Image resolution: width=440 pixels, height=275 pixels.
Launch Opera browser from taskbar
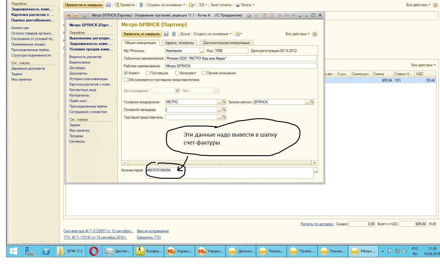(94, 251)
